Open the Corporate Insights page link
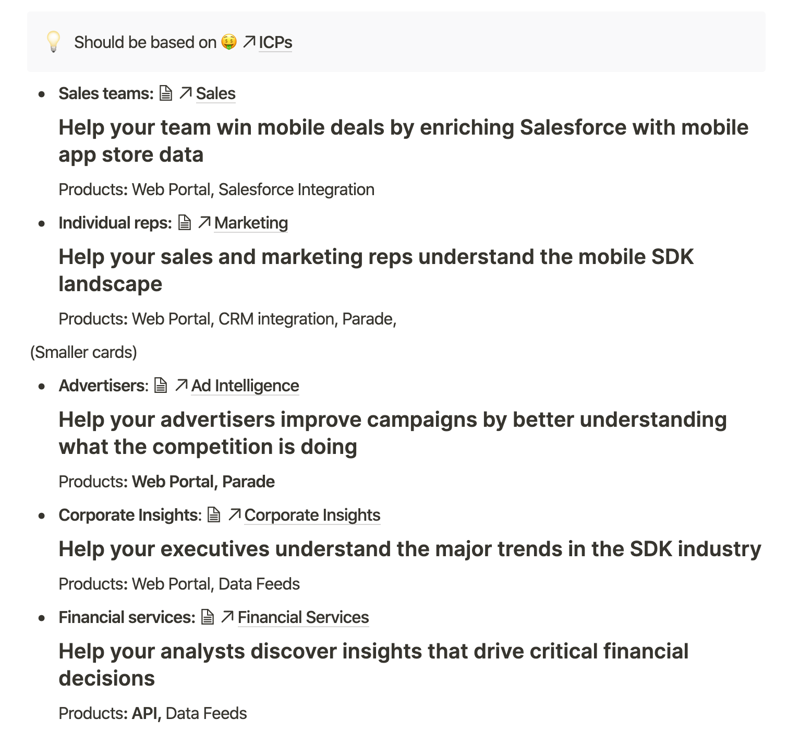 pos(312,515)
